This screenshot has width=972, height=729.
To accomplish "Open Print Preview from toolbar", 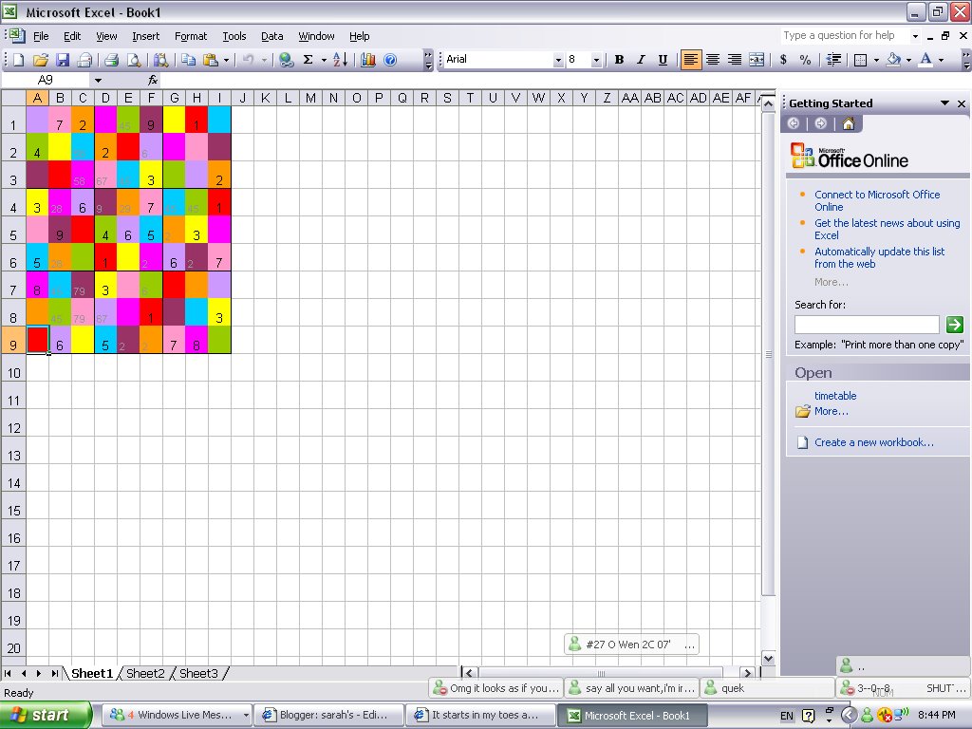I will (x=133, y=60).
